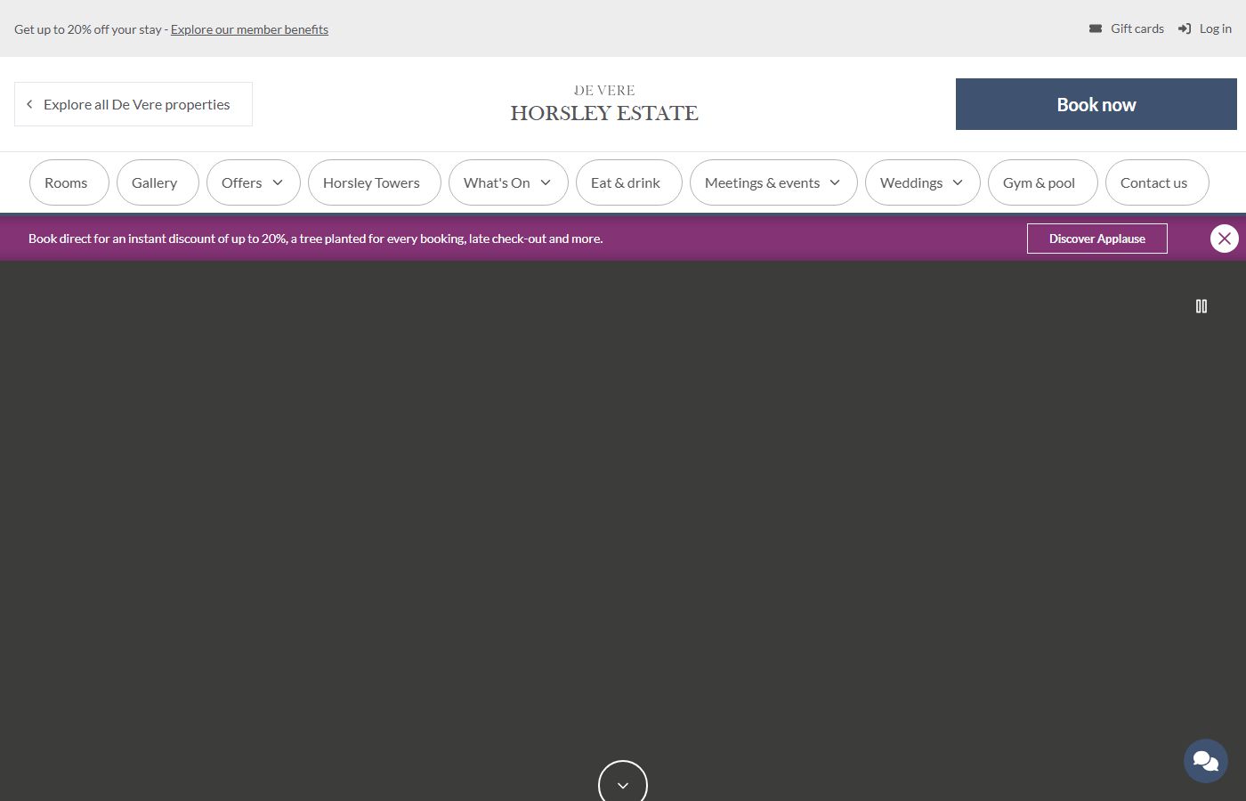Click the circular scroll-down arrow
This screenshot has width=1246, height=801.
click(623, 784)
